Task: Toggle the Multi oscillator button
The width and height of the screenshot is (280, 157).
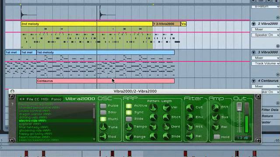Action: click(103, 119)
